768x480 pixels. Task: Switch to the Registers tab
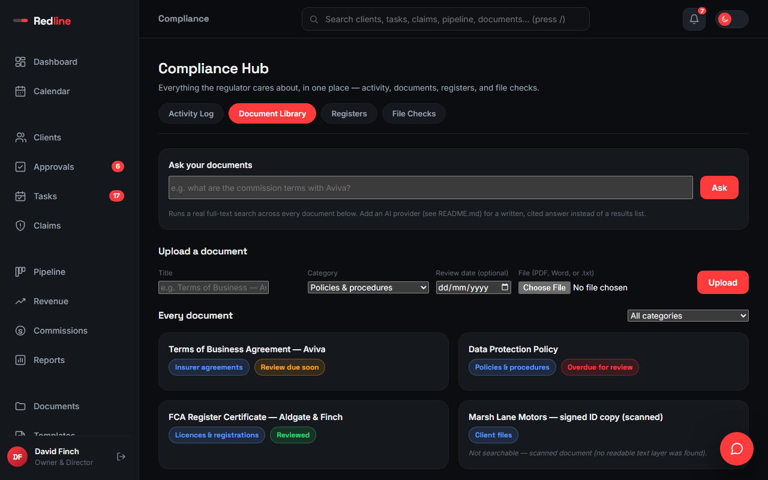click(349, 113)
